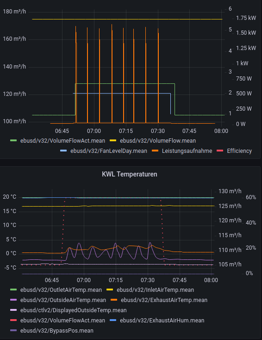Image resolution: width=262 pixels, height=340 pixels.
Task: Toggle ebusd/v32/FanLevelDay.mean series visibility
Action: [109, 151]
